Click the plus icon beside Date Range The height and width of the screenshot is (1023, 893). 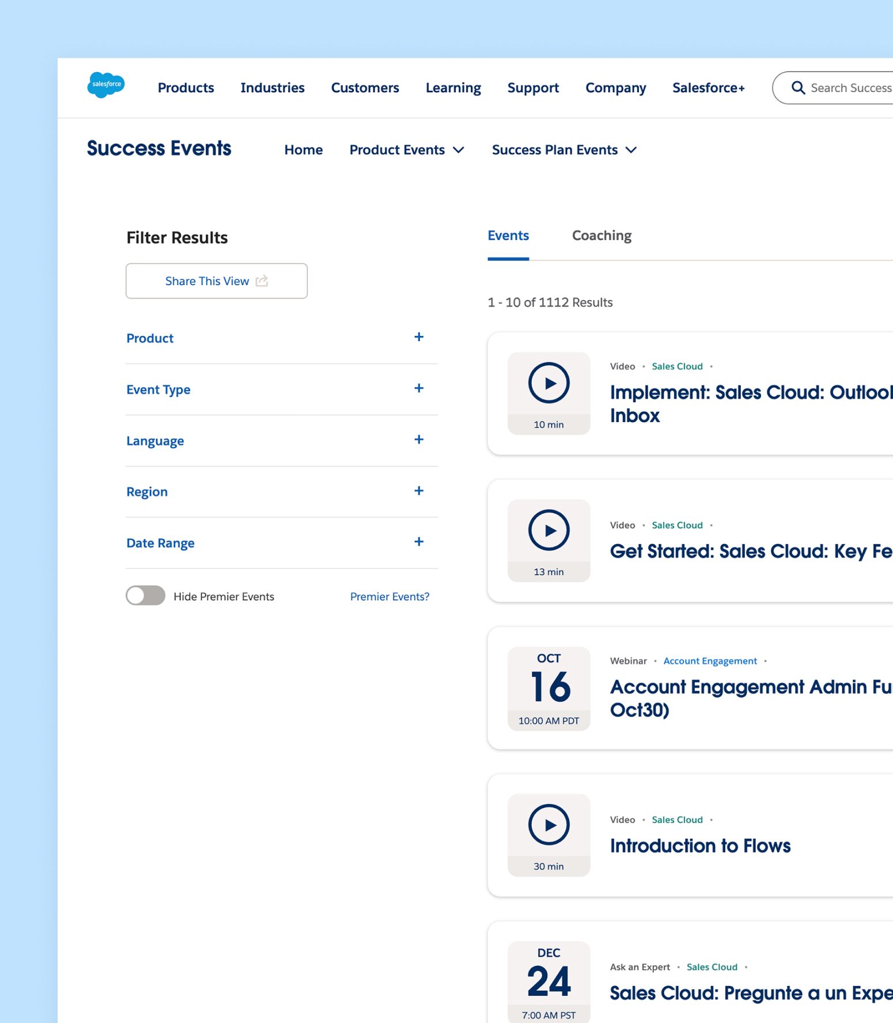pyautogui.click(x=419, y=541)
